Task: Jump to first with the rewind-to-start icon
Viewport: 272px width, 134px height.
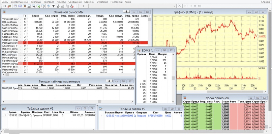Action: point(186,6)
